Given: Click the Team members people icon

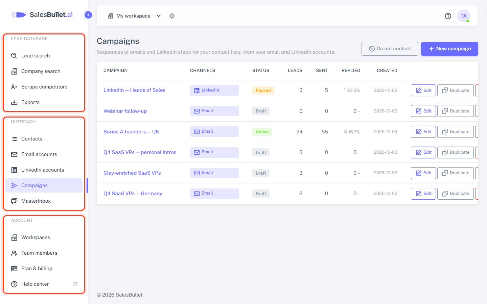Looking at the screenshot, I should click(14, 253).
